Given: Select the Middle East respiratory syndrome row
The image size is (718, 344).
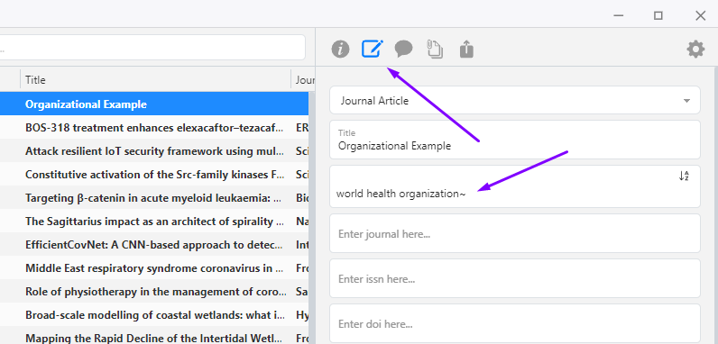Looking at the screenshot, I should [x=154, y=267].
